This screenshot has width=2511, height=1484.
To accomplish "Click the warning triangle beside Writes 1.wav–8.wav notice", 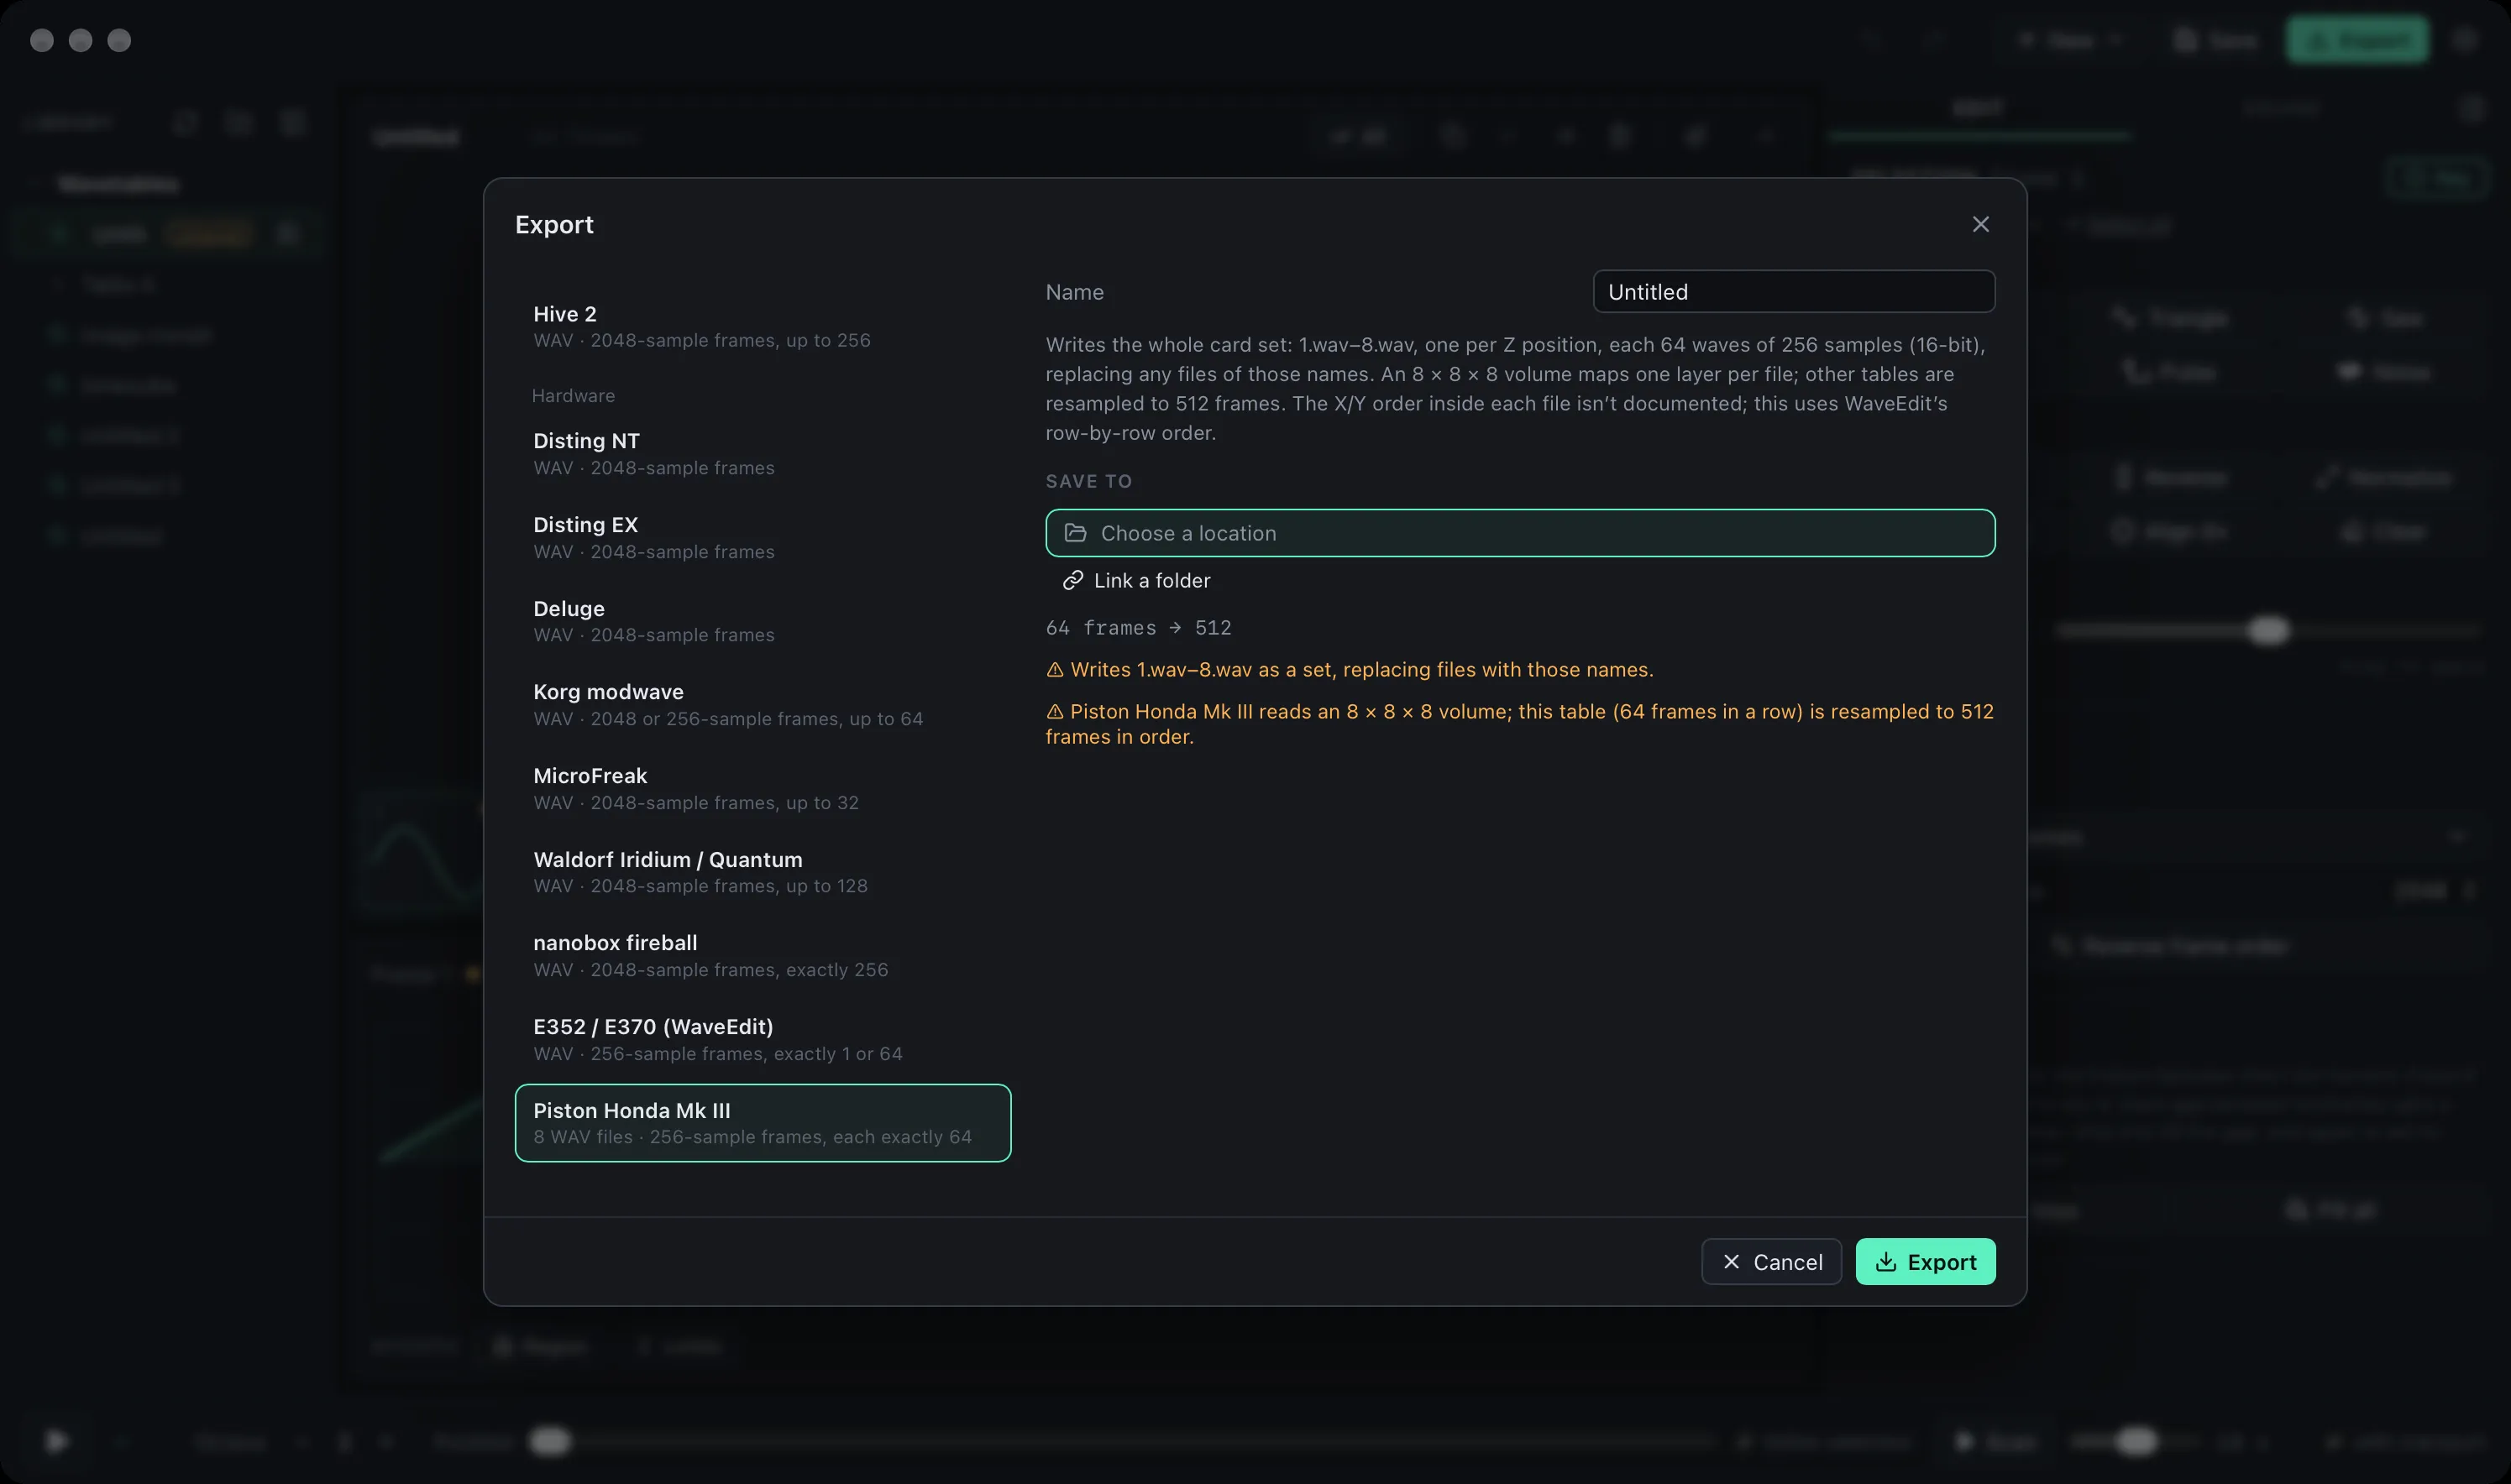I will pyautogui.click(x=1055, y=670).
